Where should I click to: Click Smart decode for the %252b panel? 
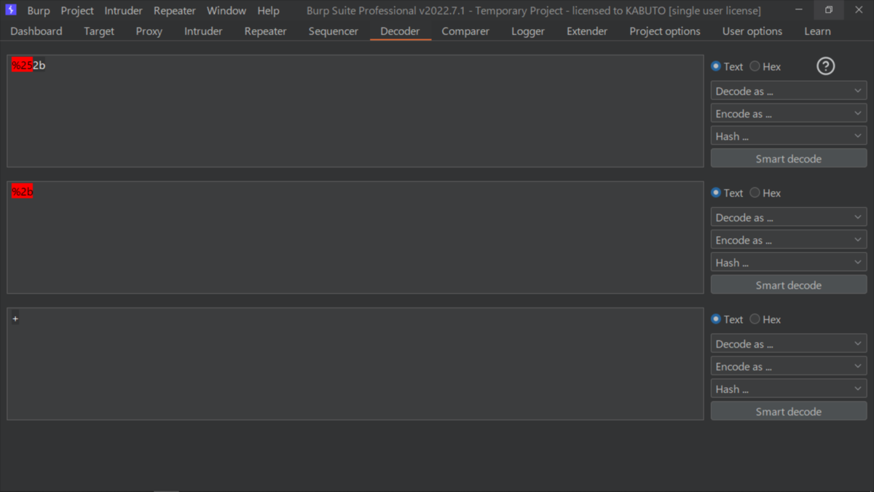pos(789,159)
